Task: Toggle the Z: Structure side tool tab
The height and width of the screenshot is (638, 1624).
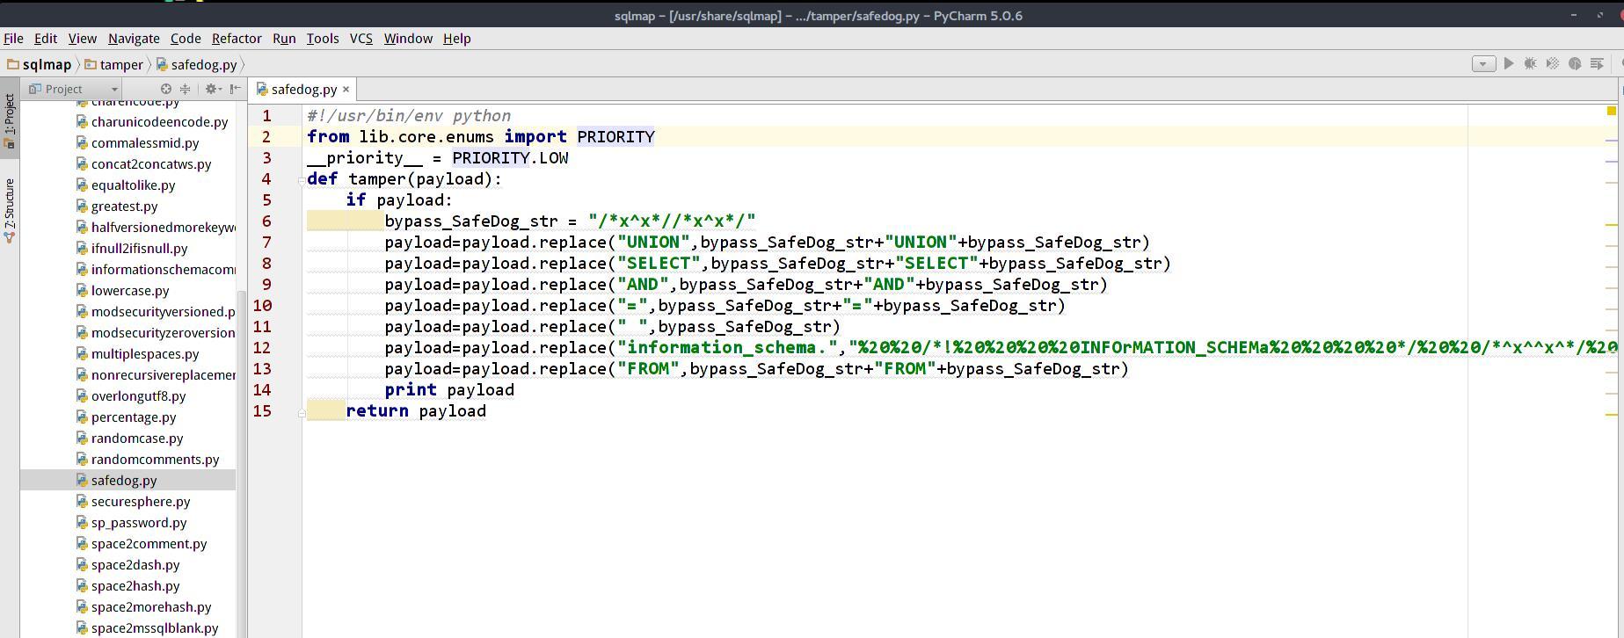Action: (10, 210)
